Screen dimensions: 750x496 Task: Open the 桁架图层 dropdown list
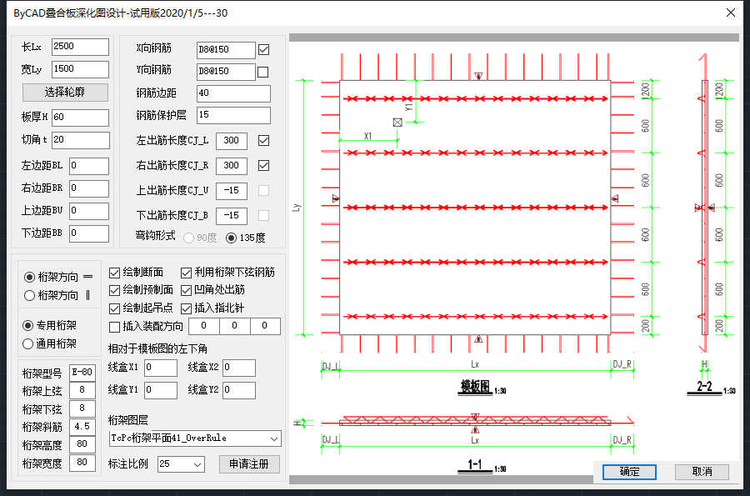[195, 438]
